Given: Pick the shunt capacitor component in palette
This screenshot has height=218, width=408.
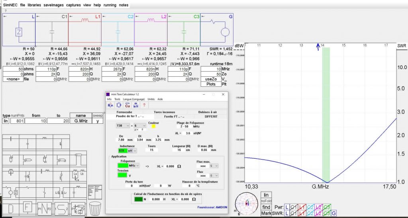Looking at the screenshot, I should [x=27, y=142].
